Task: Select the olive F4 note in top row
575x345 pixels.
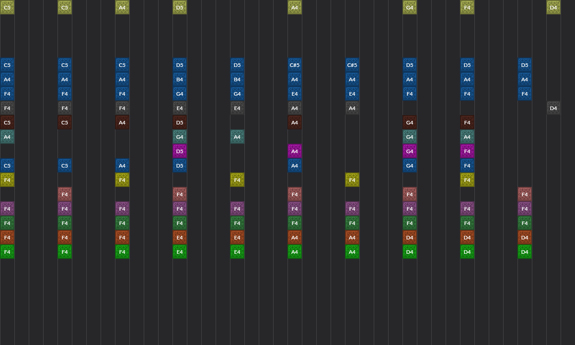Action: [x=467, y=8]
